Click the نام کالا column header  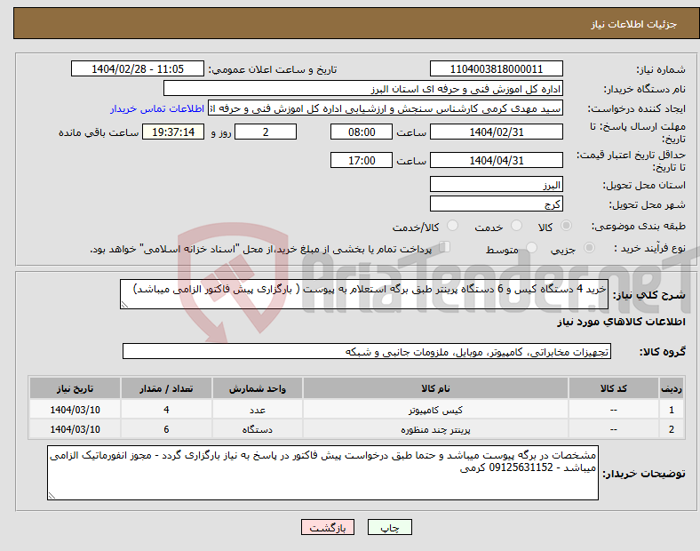tap(435, 388)
